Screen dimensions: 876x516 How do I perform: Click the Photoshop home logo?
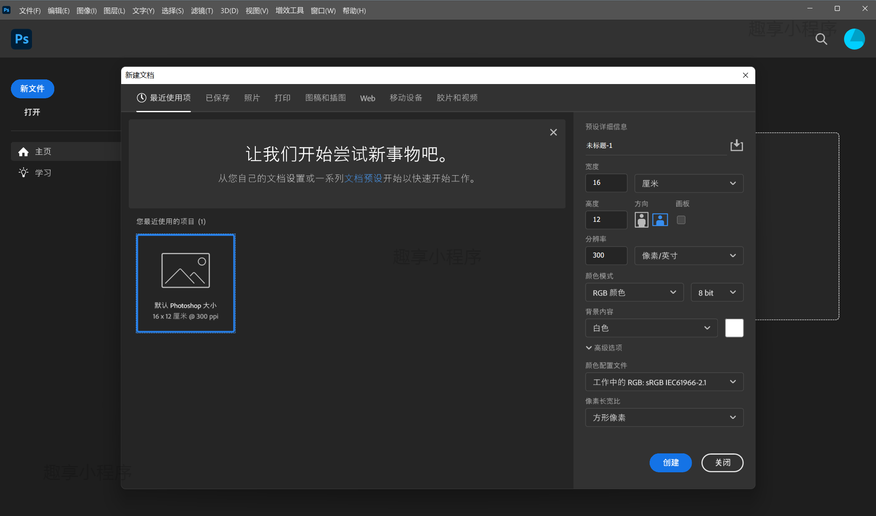point(21,39)
